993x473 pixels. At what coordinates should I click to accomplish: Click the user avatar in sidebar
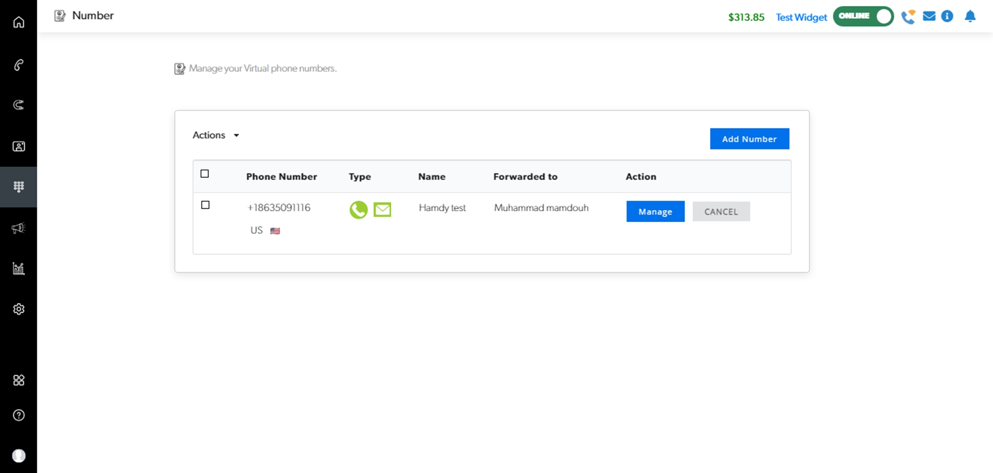click(18, 456)
